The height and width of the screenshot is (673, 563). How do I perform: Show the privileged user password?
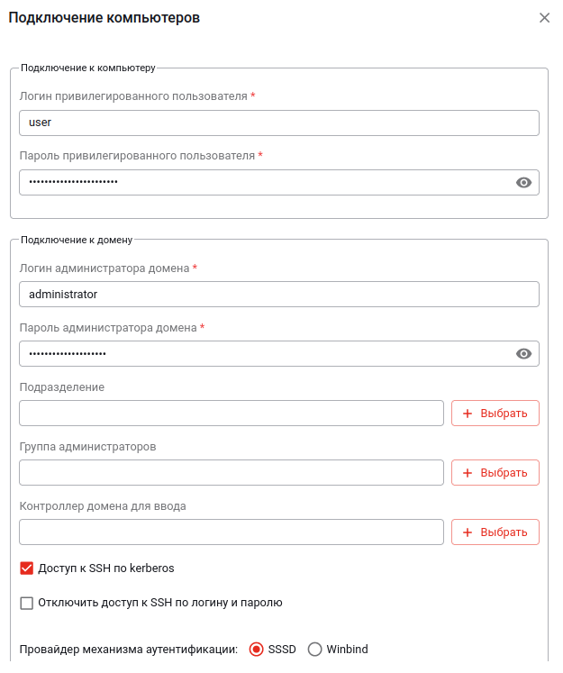click(523, 182)
